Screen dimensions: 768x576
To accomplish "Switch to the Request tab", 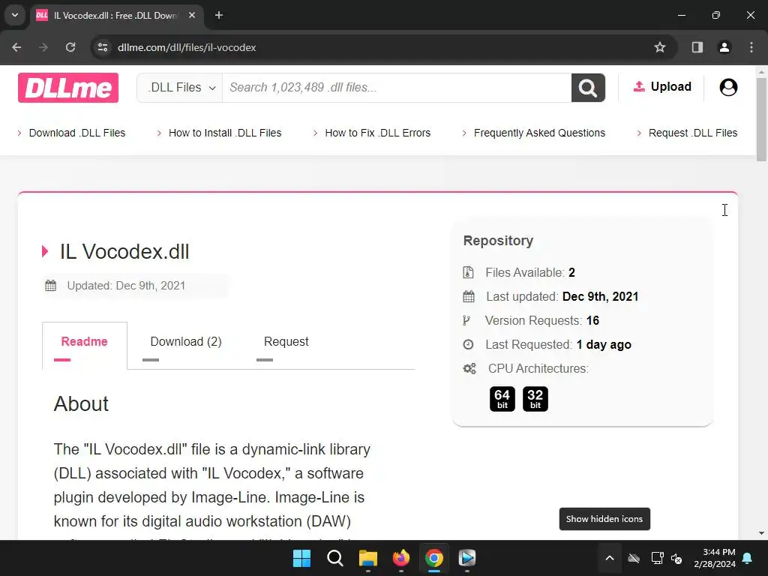I will pos(286,341).
